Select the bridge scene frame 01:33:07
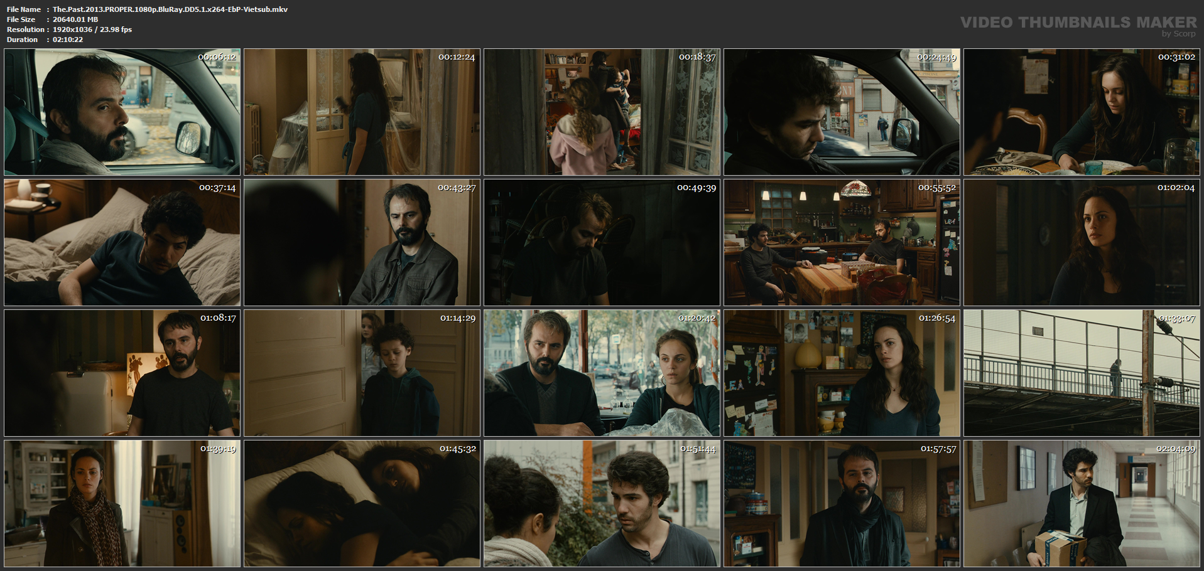Screen dimensions: 1204x571 (1082, 373)
